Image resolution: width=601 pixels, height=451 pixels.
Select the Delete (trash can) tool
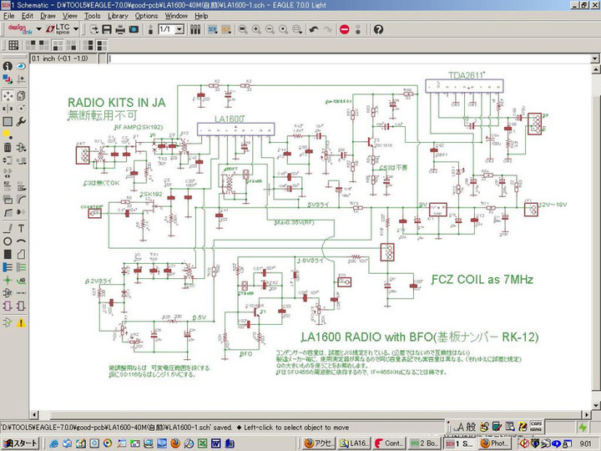[7, 149]
